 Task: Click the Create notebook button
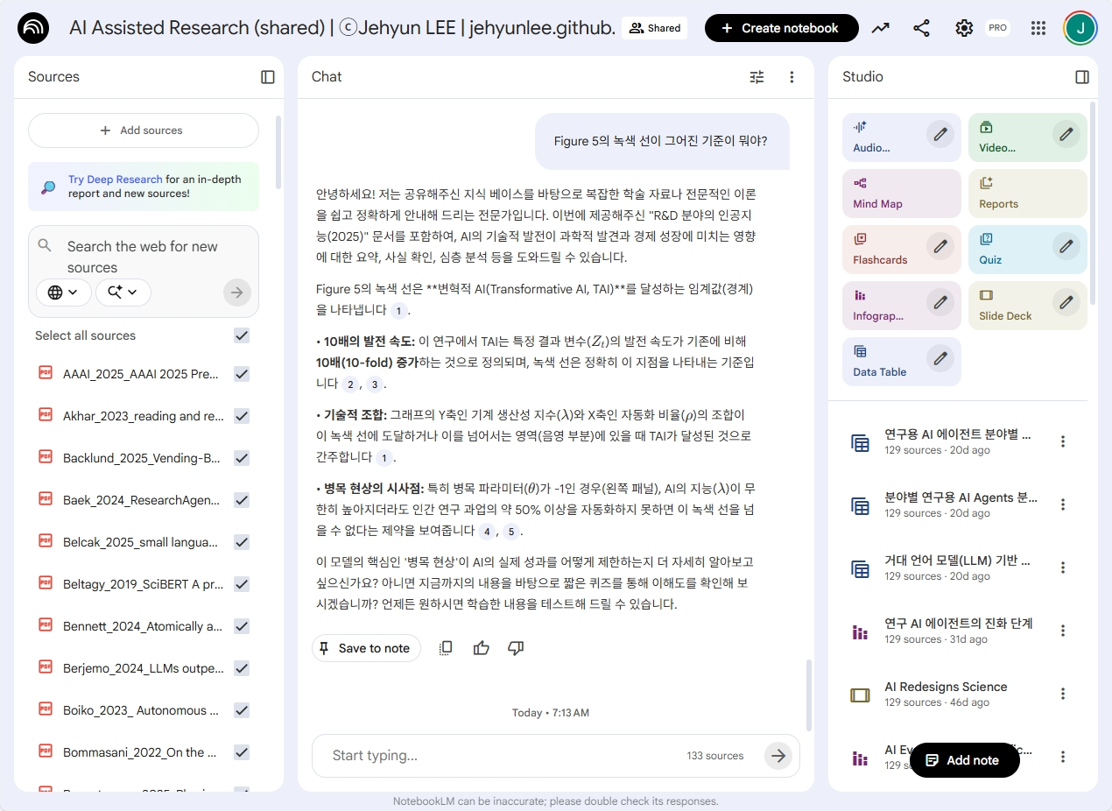(778, 28)
